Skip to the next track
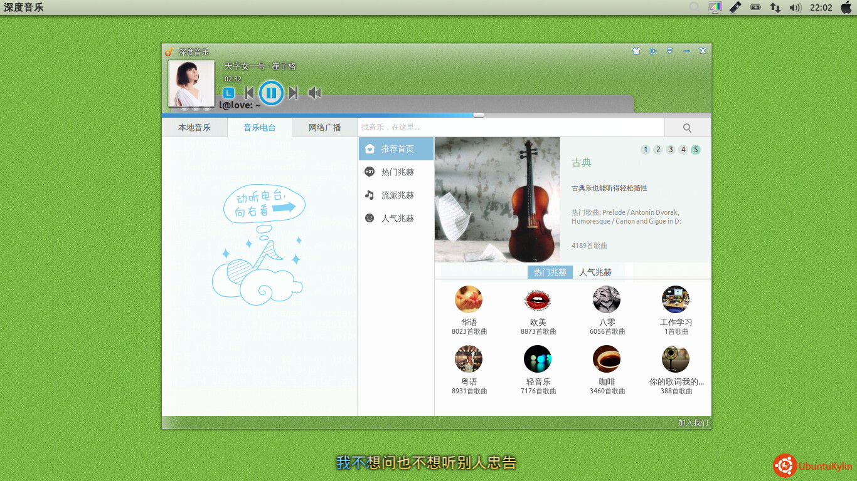This screenshot has width=857, height=481. coord(293,93)
